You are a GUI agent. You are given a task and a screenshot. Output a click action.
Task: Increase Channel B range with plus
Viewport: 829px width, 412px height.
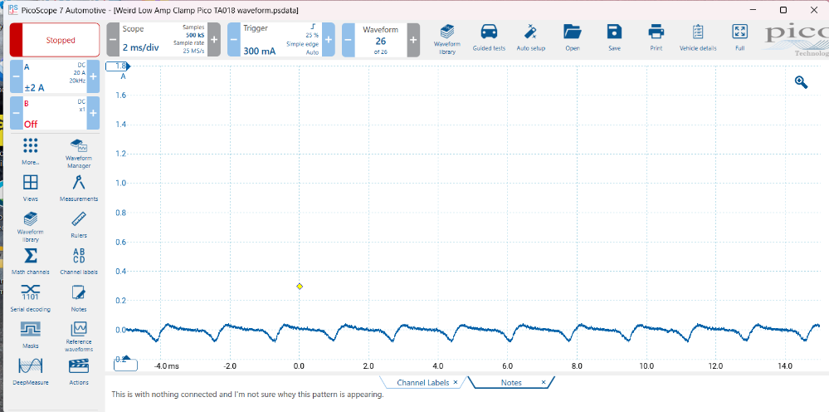point(93,113)
